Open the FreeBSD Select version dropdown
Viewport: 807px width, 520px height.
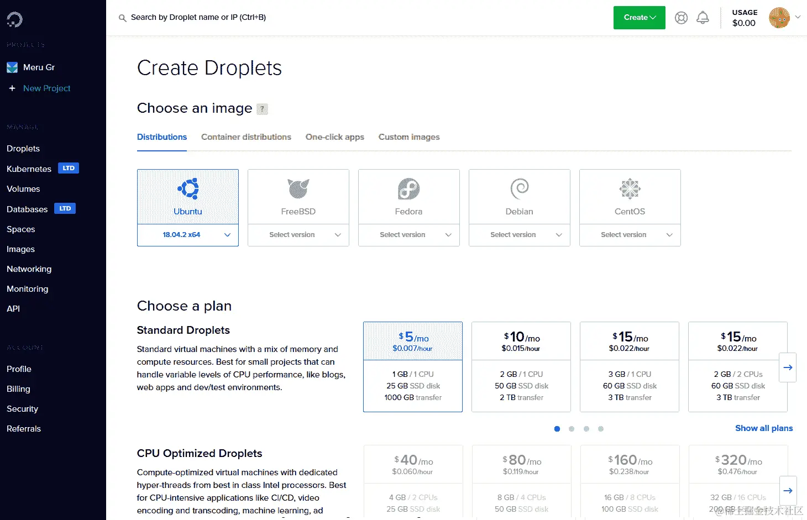pos(298,235)
